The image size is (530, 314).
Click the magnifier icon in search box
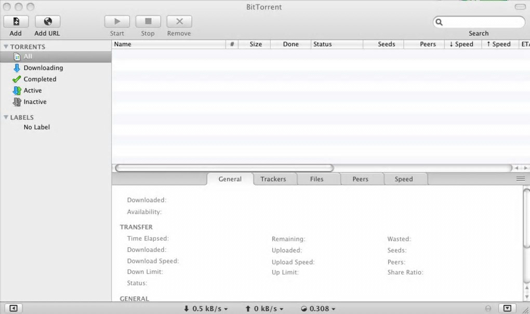coord(439,22)
